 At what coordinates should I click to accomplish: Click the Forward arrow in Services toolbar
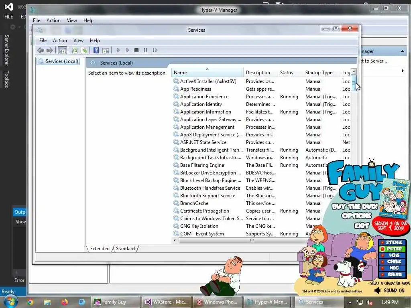pyautogui.click(x=49, y=50)
